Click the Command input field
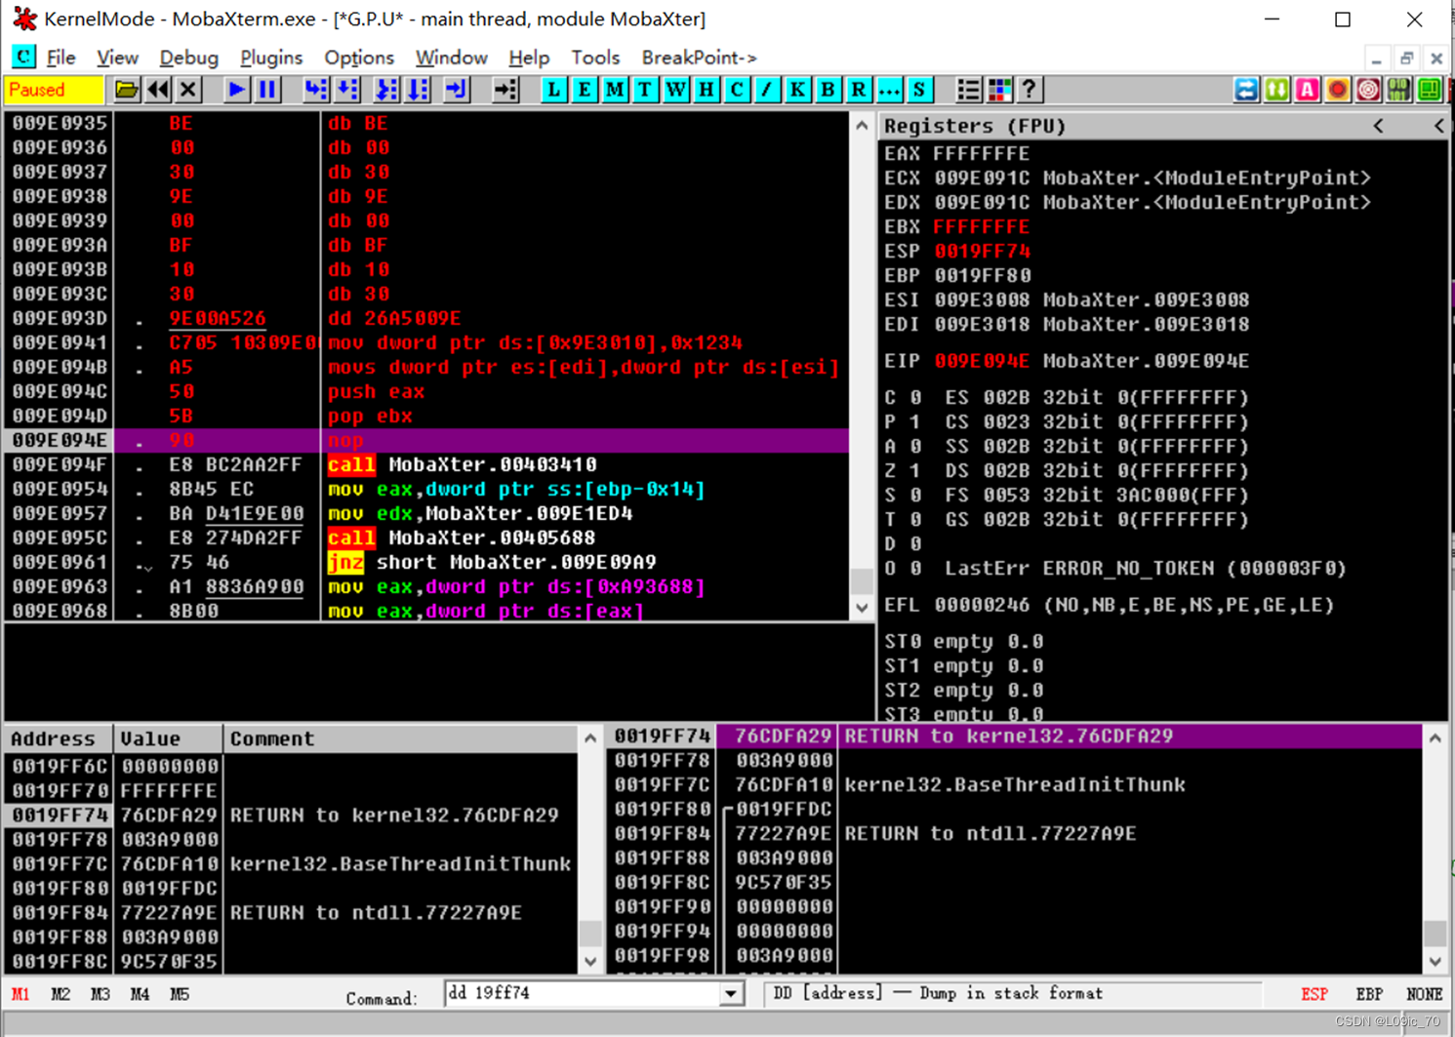This screenshot has width=1455, height=1037. (583, 994)
